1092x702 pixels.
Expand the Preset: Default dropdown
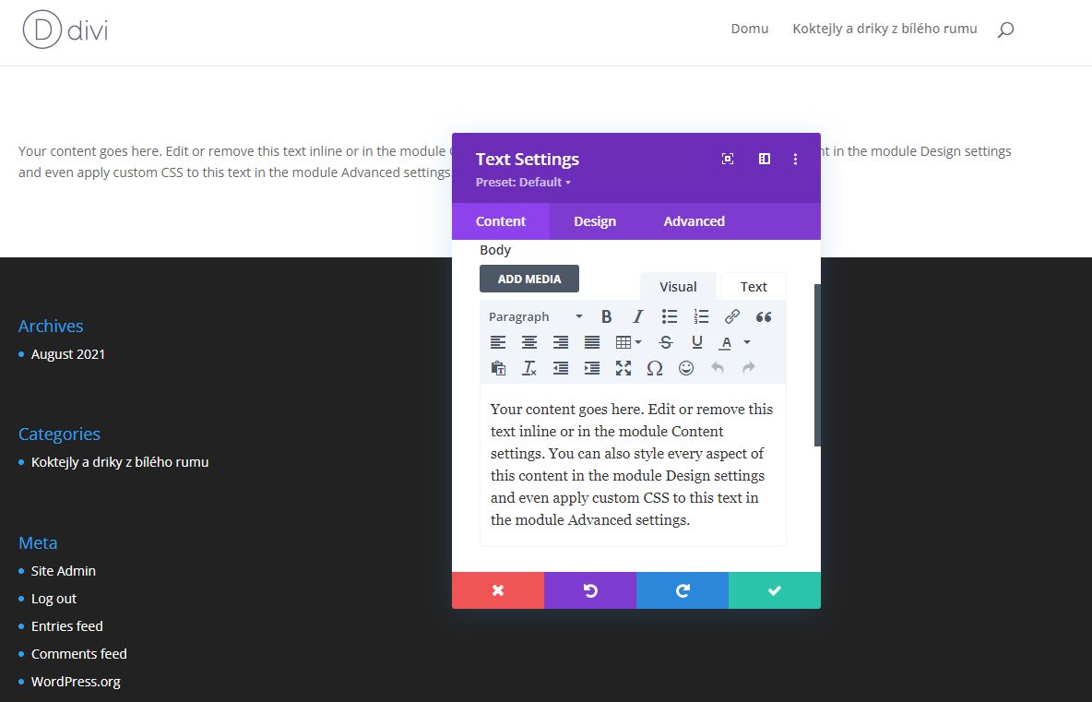point(523,183)
